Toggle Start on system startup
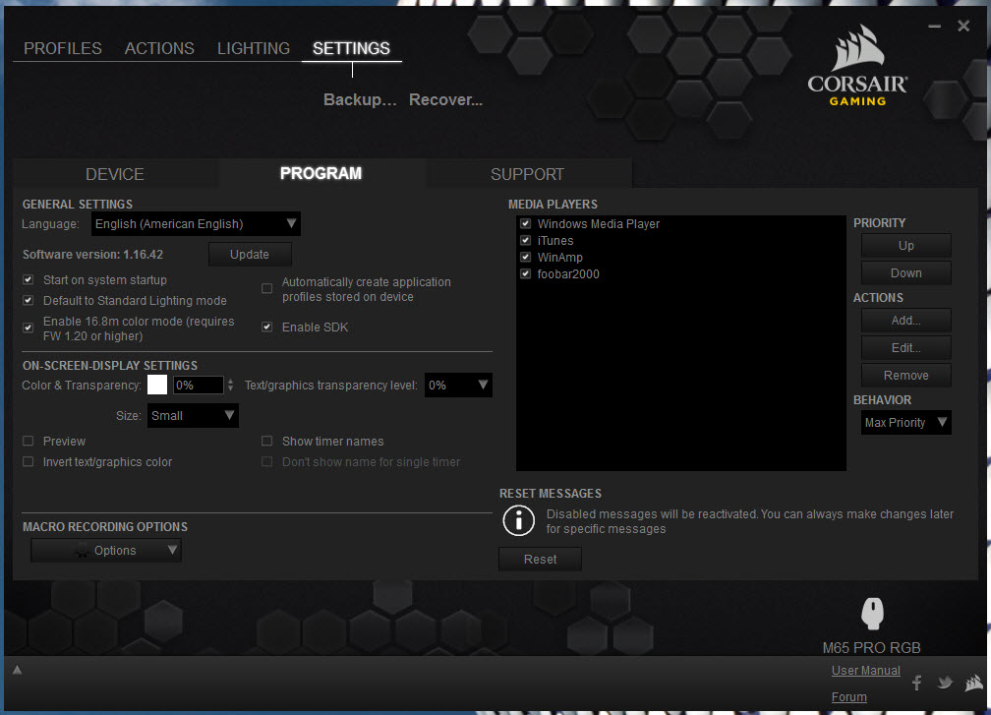This screenshot has height=715, width=991. 29,279
